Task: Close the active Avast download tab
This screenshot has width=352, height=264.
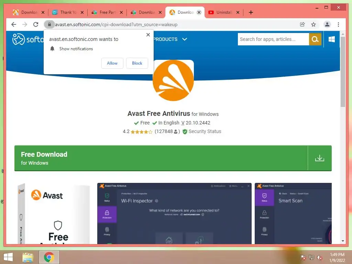Action: (x=199, y=12)
